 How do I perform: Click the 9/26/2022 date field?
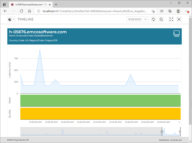click(x=135, y=19)
